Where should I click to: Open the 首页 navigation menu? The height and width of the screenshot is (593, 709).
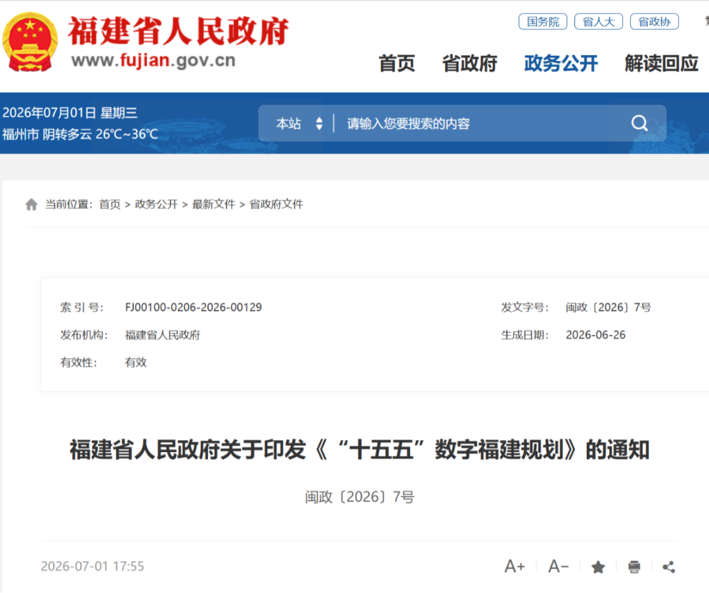click(397, 63)
